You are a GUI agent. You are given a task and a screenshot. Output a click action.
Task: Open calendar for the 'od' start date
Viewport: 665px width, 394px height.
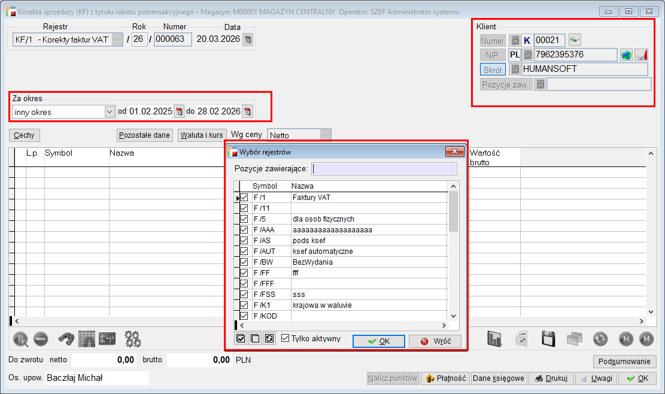[178, 111]
